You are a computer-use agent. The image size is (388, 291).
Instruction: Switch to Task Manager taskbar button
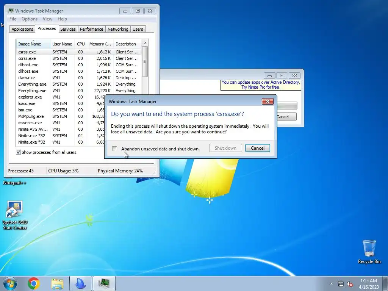coord(104,283)
